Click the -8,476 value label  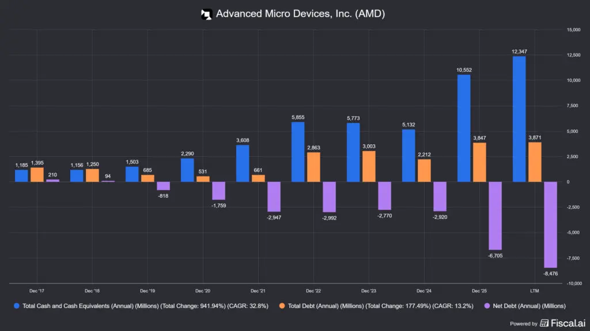[x=550, y=274]
